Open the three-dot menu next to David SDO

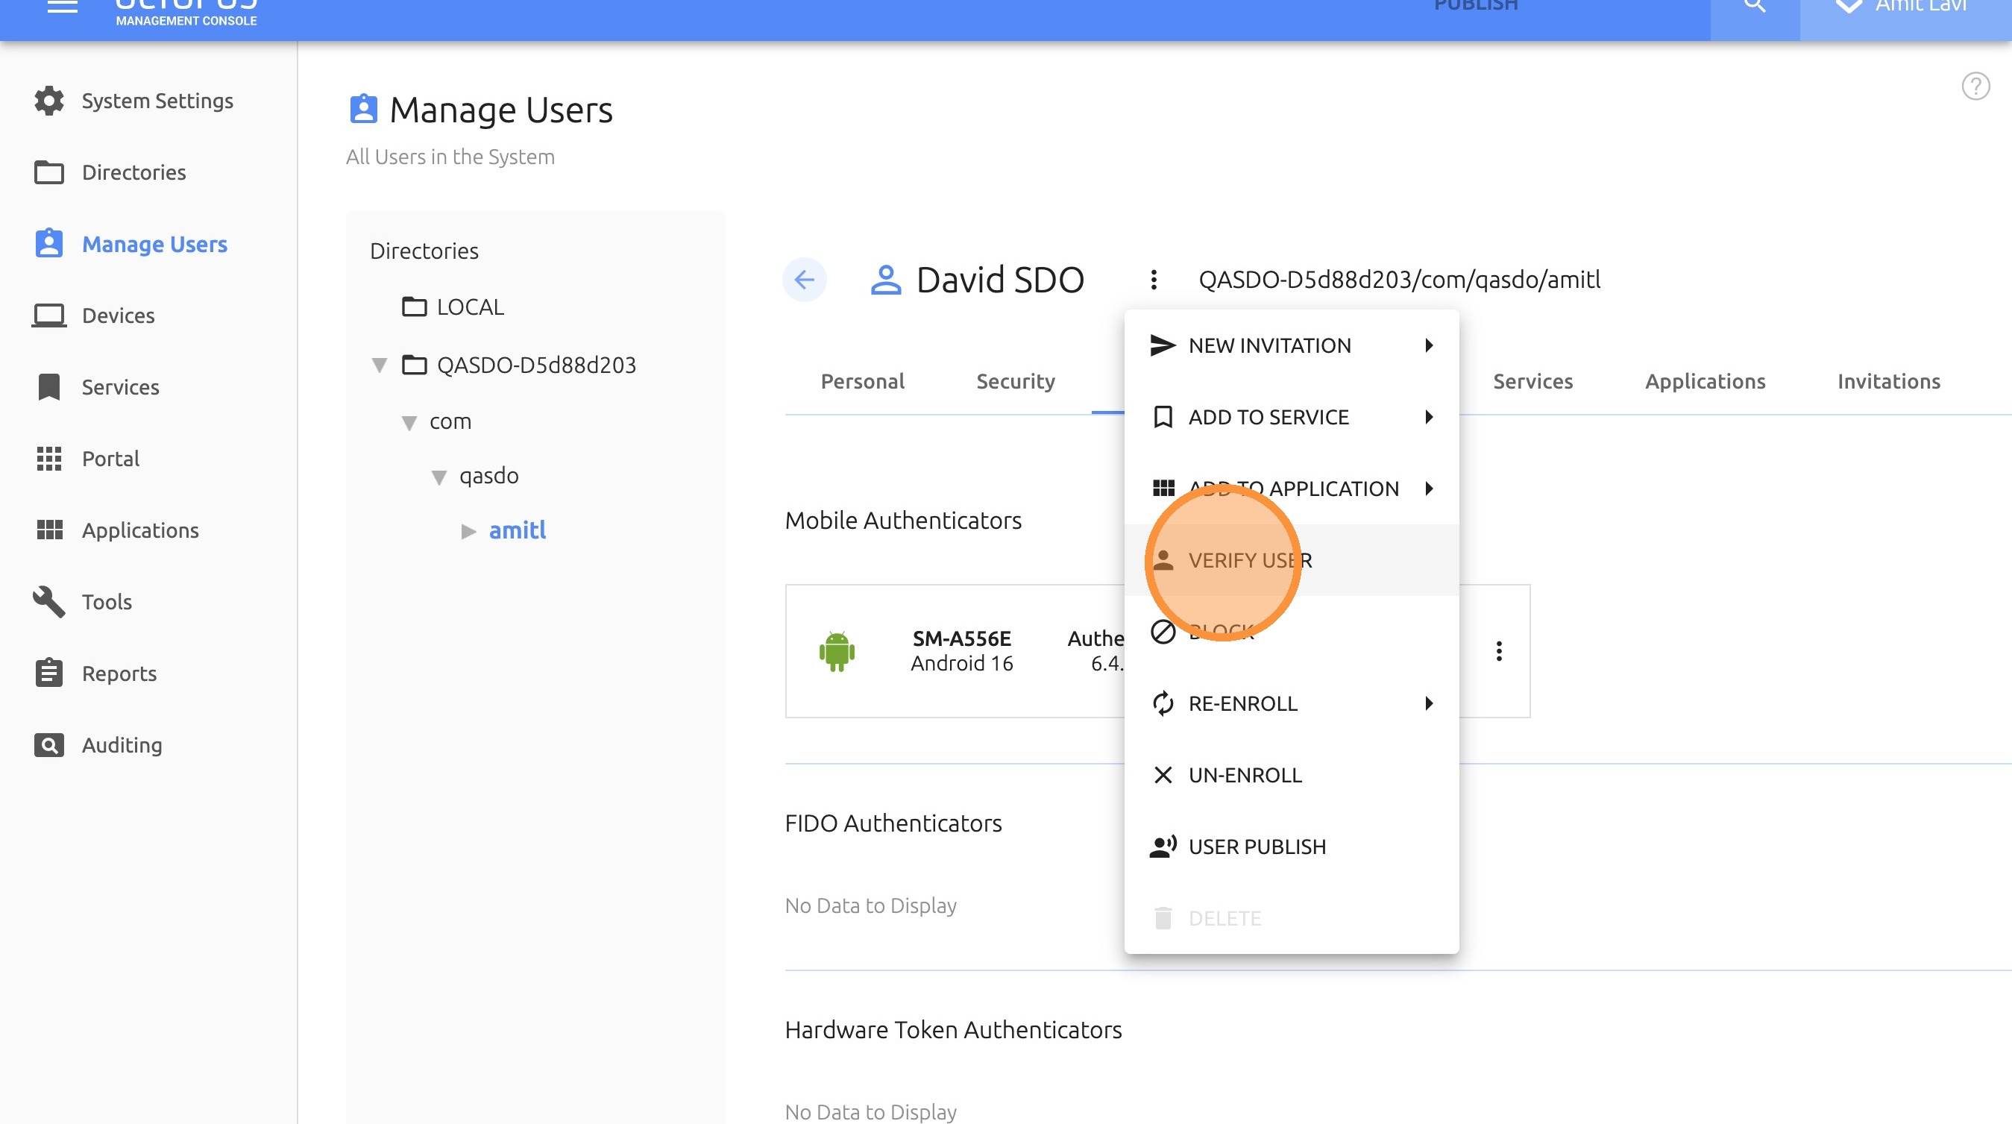(x=1154, y=279)
